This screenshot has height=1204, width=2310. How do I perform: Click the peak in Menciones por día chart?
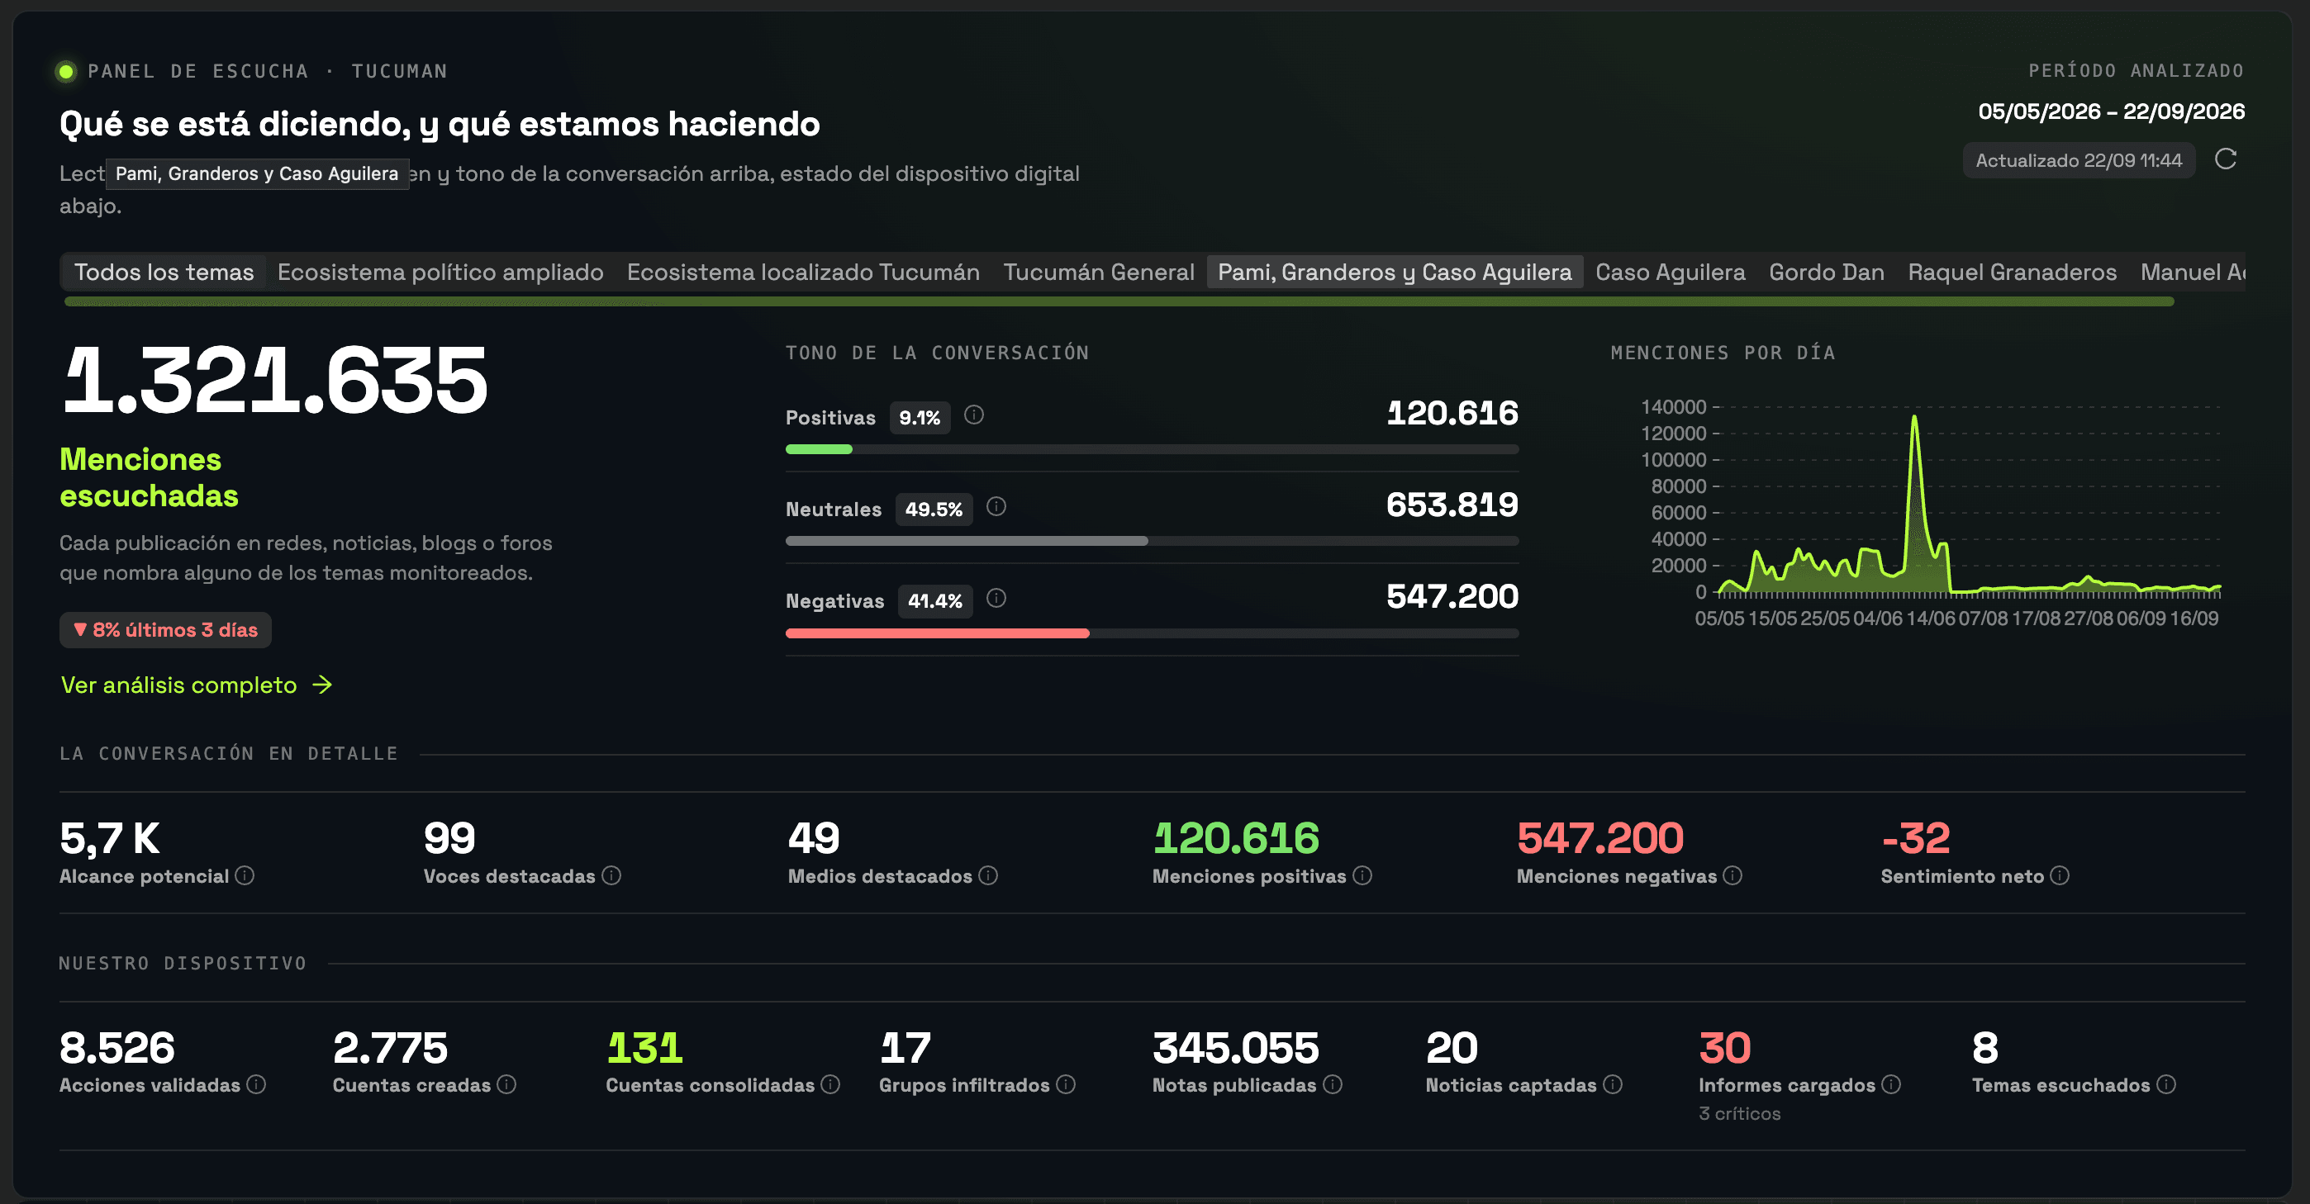(1913, 419)
